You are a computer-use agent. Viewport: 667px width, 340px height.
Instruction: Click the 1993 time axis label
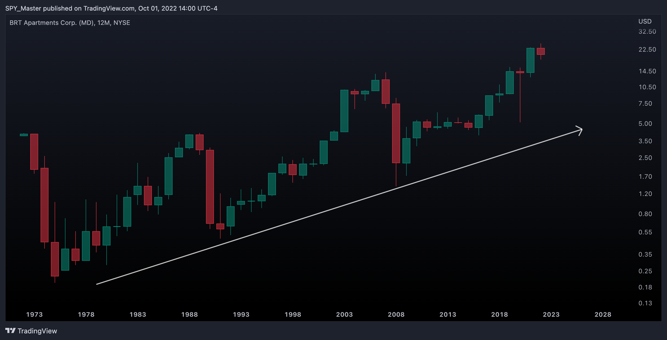click(x=241, y=315)
